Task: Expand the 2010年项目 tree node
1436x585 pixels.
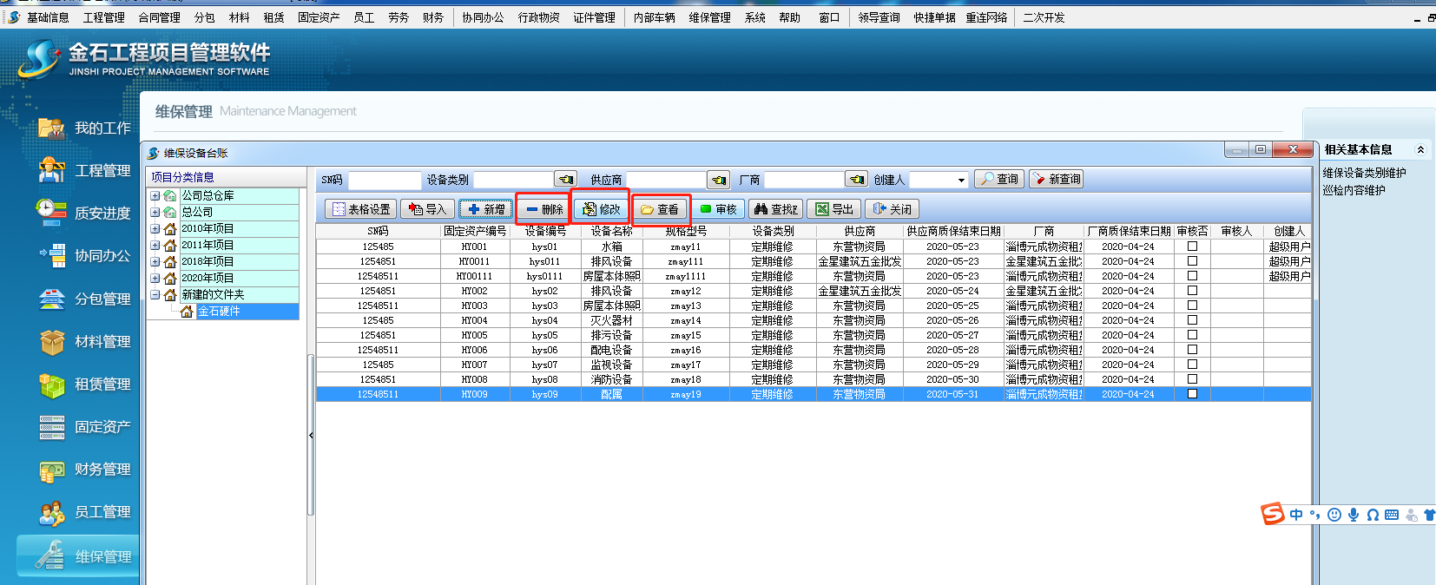Action: [155, 228]
